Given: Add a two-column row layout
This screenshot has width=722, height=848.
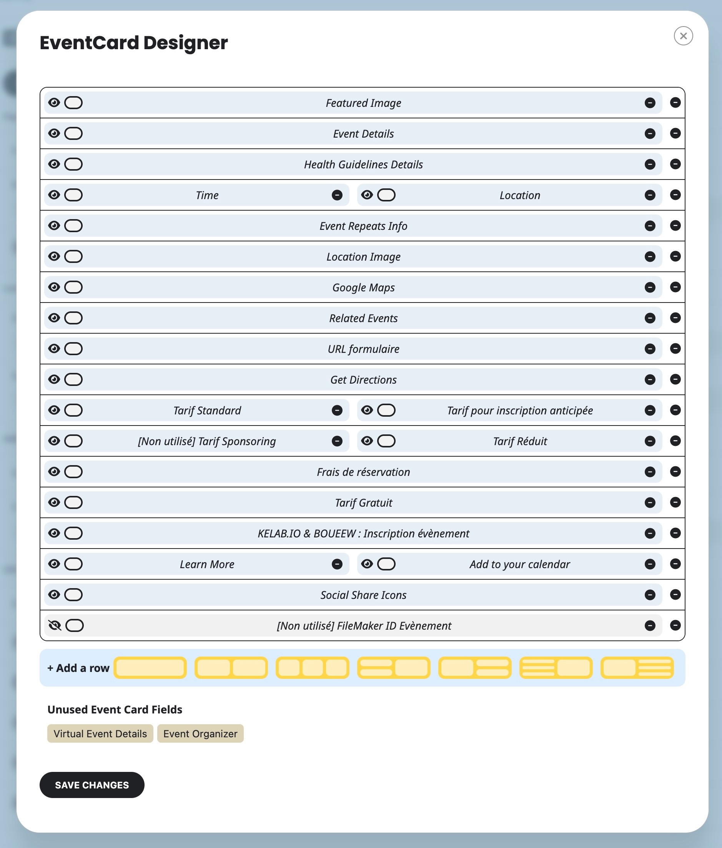Looking at the screenshot, I should coord(231,668).
